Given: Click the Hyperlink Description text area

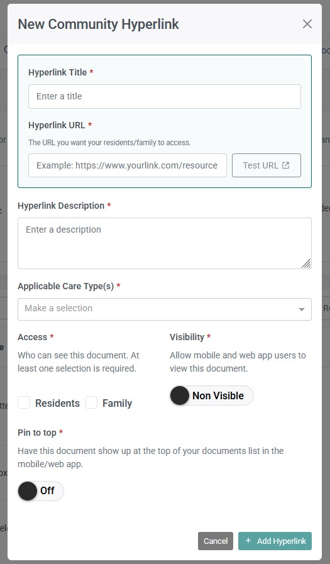Looking at the screenshot, I should pyautogui.click(x=165, y=243).
